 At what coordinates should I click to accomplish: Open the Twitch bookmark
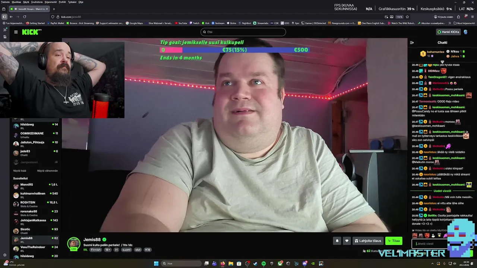pos(195,23)
